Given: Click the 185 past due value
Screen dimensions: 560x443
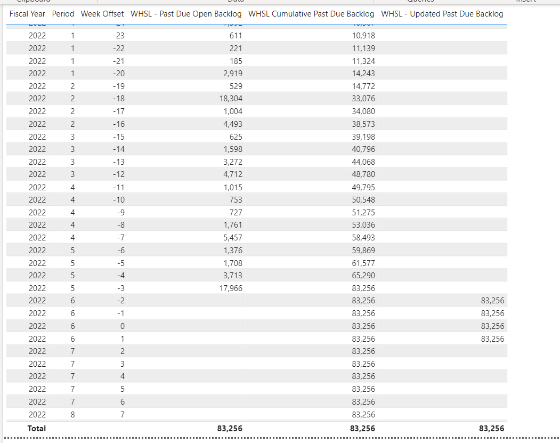Looking at the screenshot, I should pos(236,61).
